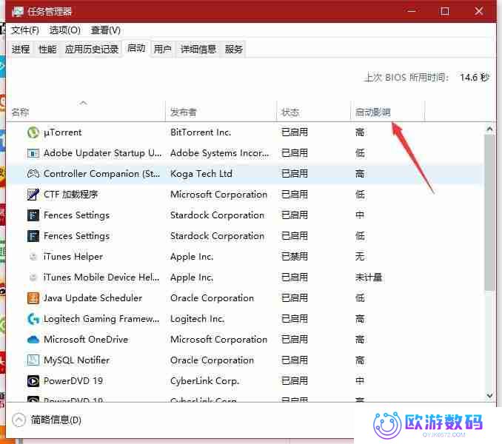Viewport: 502px width, 444px height.
Task: Click the Logitech Gaming Framework icon
Action: coord(33,319)
